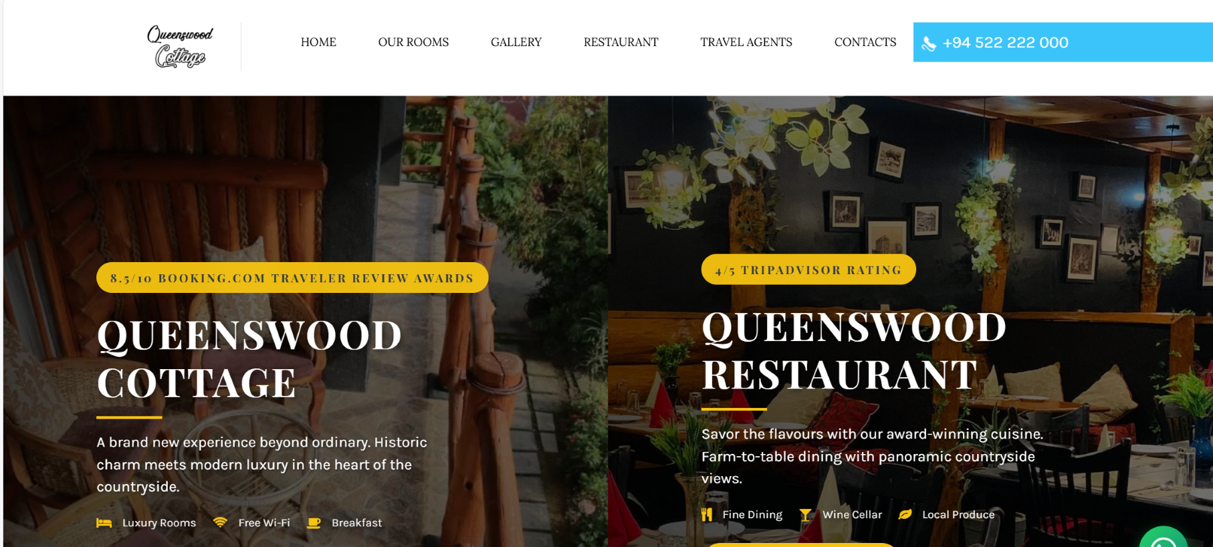
Task: Open the TRAVEL AGENTS page
Action: (746, 42)
